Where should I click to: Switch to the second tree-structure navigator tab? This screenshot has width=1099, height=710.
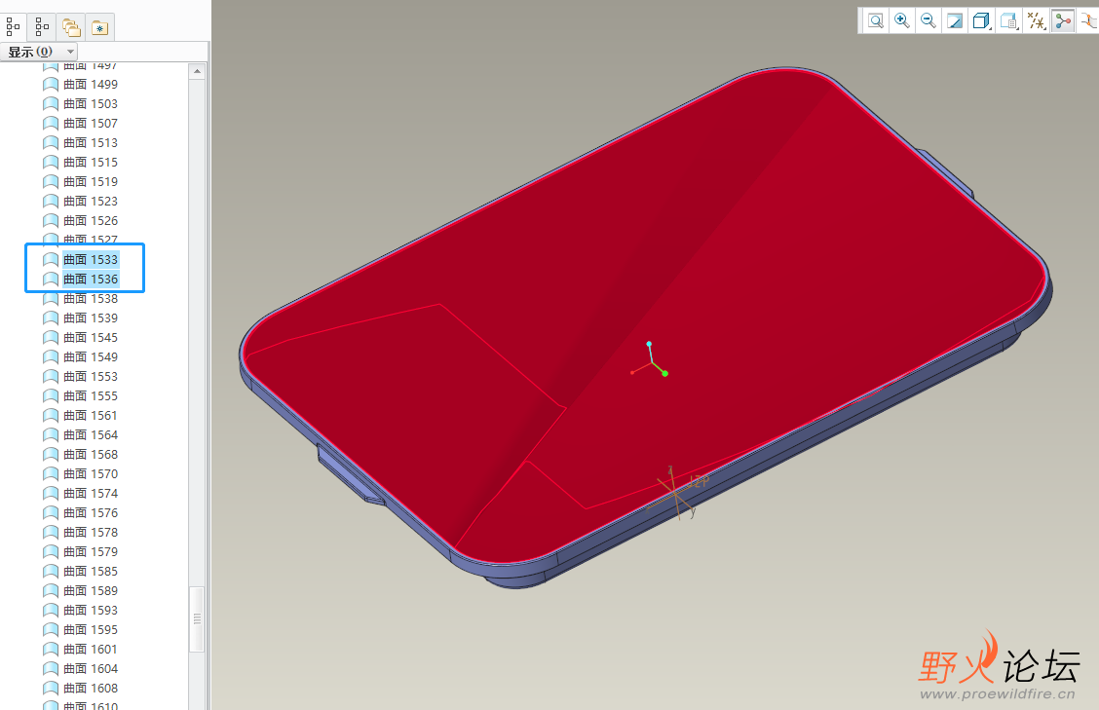[x=42, y=27]
